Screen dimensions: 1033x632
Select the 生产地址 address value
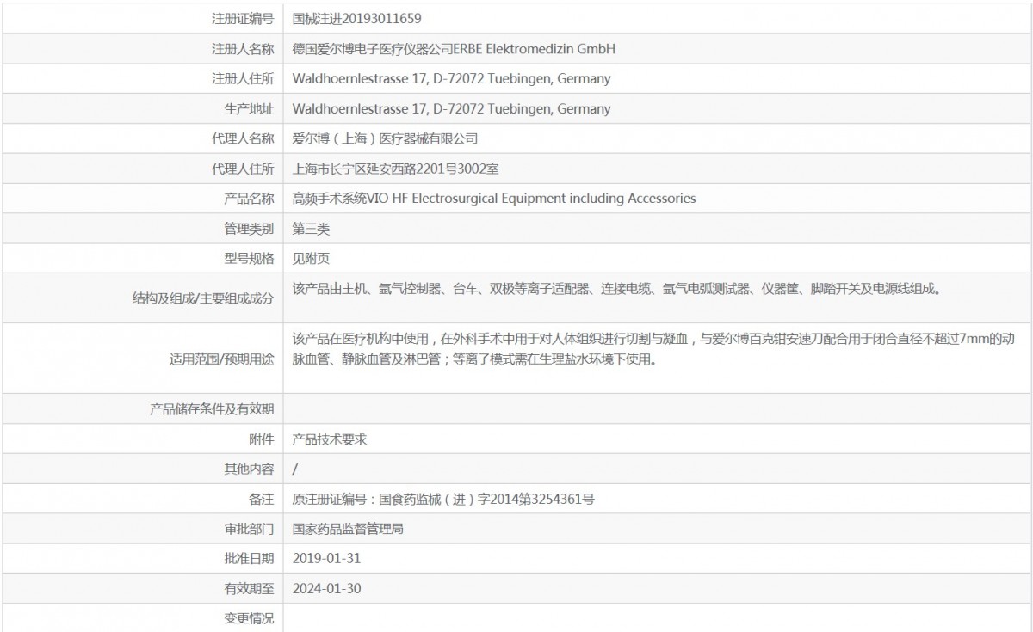click(x=452, y=108)
